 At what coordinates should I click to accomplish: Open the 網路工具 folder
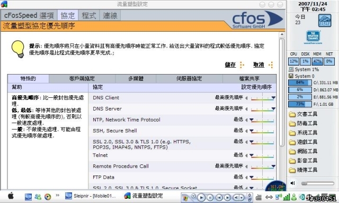pyautogui.click(x=303, y=151)
